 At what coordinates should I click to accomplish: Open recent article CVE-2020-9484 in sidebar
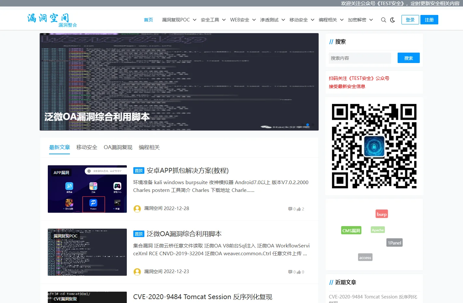(373, 299)
